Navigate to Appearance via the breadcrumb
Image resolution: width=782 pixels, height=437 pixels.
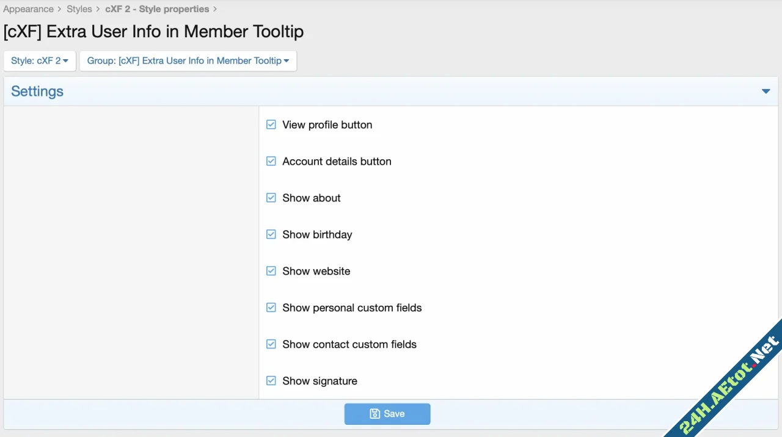click(28, 9)
